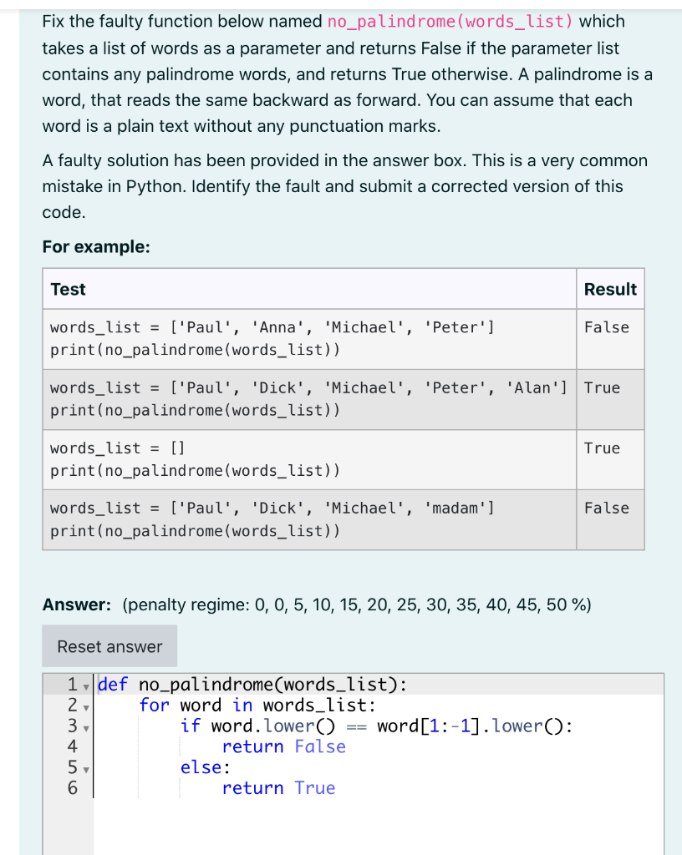Click the fold triangle beside def no_palindrome

pyautogui.click(x=87, y=684)
